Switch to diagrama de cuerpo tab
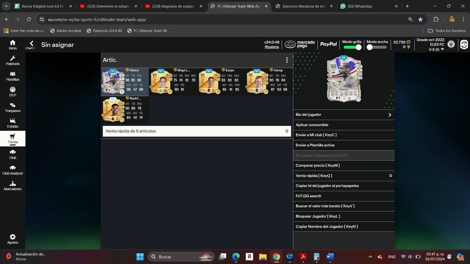 click(173, 6)
